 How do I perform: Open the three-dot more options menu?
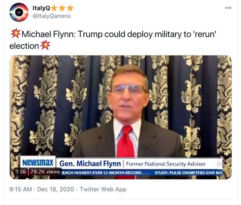(228, 8)
